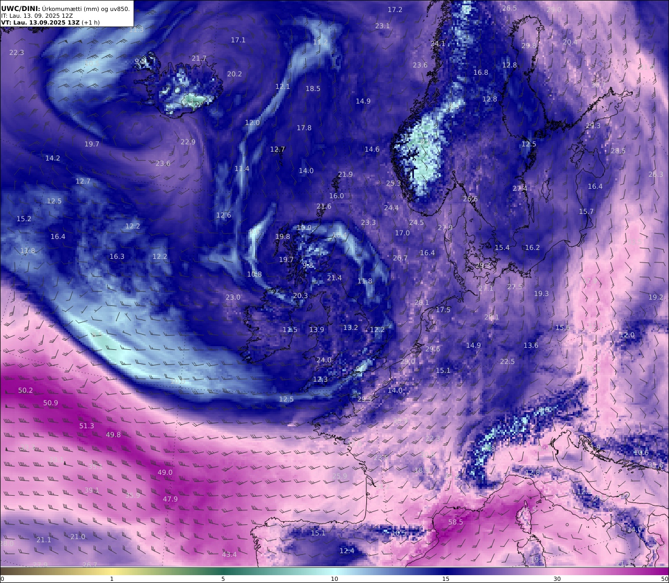Click the map value 21.9
The height and width of the screenshot is (583, 669).
point(345,174)
